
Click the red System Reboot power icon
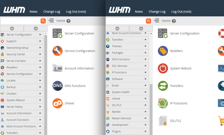[163, 68]
